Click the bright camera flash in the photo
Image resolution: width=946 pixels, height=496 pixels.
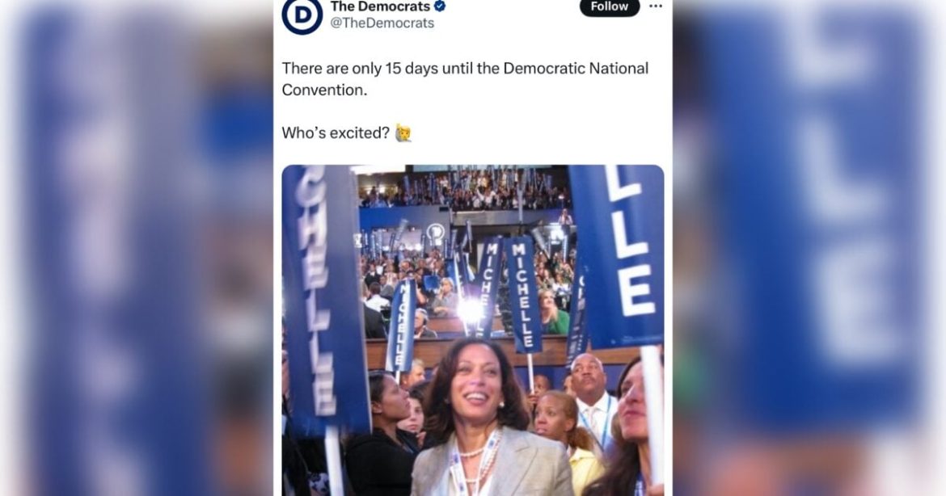tap(471, 310)
